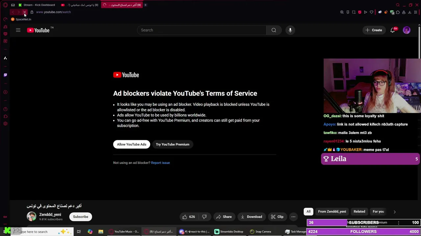Open the Report issue link
This screenshot has width=421, height=236.
[161, 163]
